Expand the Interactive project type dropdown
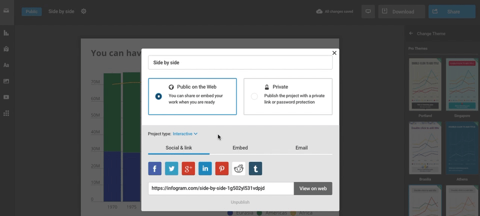Image resolution: width=480 pixels, height=216 pixels. pyautogui.click(x=185, y=134)
